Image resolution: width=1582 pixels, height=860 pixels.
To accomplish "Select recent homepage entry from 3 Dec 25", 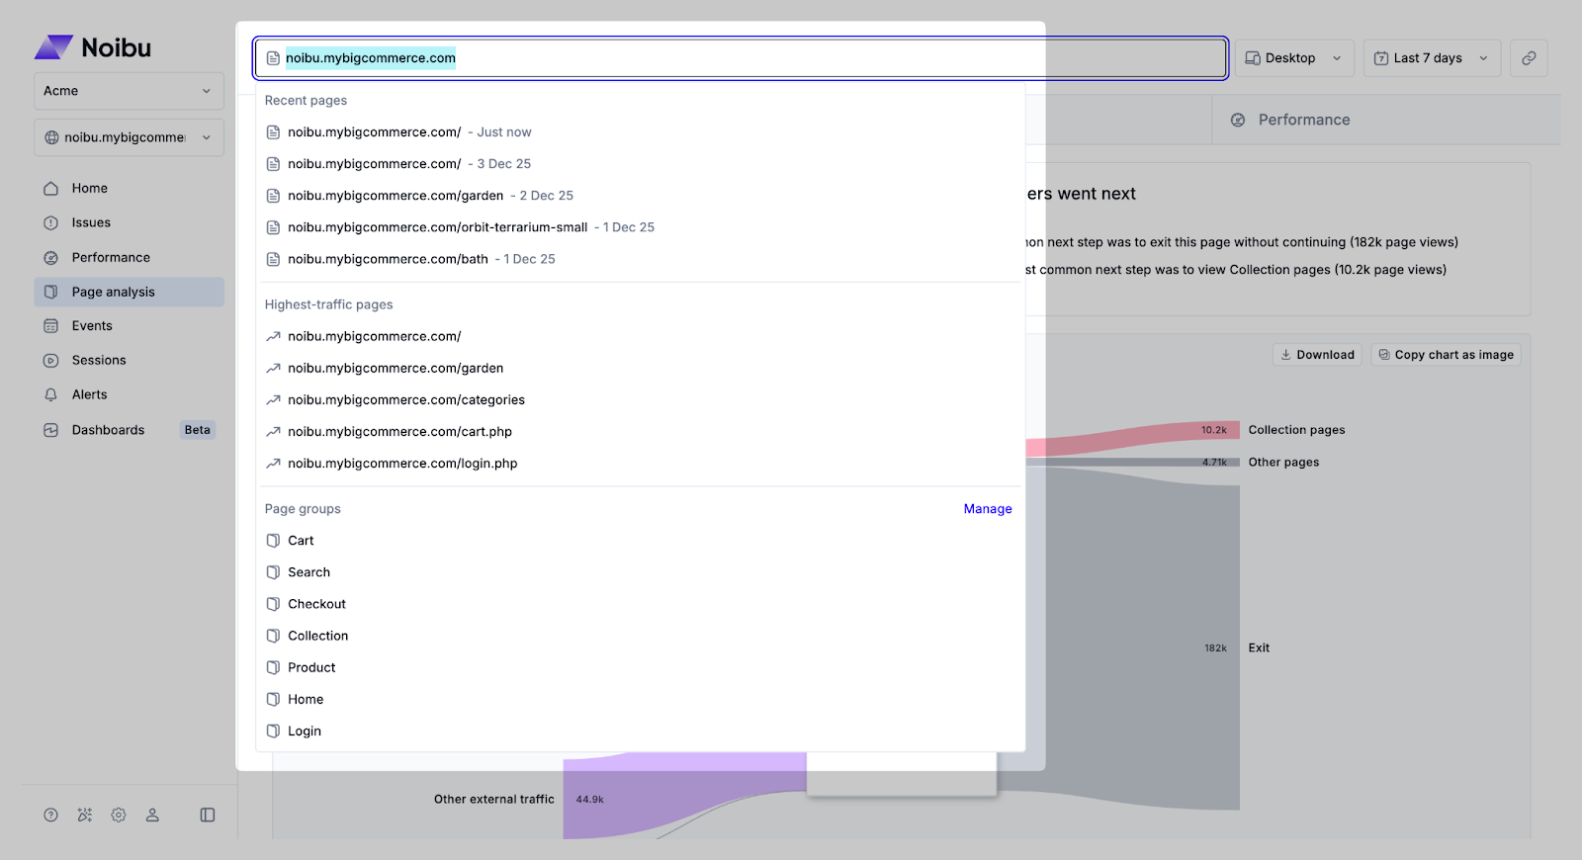I will pyautogui.click(x=641, y=164).
